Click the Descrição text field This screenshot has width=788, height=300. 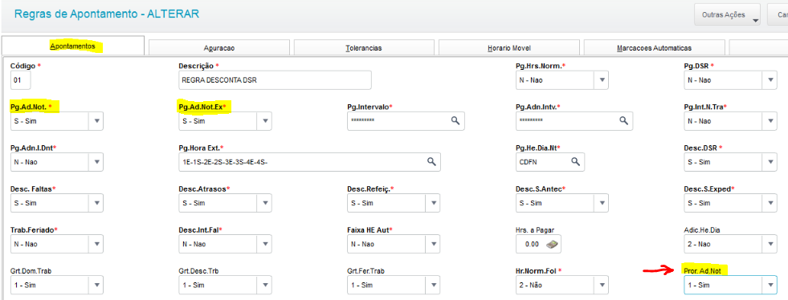pyautogui.click(x=275, y=79)
